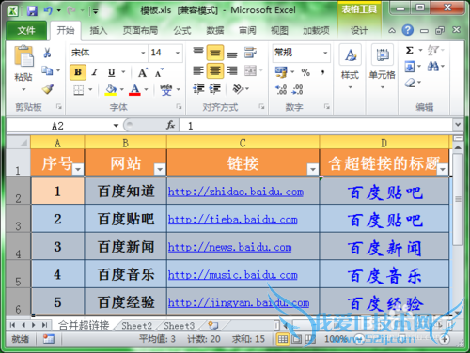Decrease indent
The height and width of the screenshot is (353, 470).
click(x=198, y=89)
